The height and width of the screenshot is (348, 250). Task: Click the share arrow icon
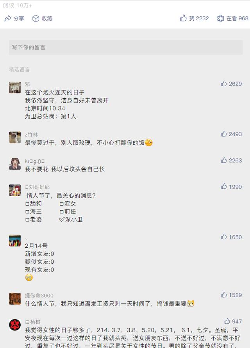click(7, 18)
